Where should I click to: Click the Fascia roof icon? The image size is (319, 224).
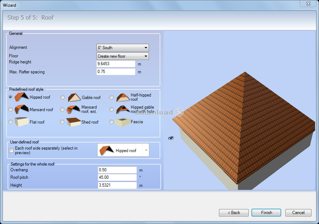(123, 122)
